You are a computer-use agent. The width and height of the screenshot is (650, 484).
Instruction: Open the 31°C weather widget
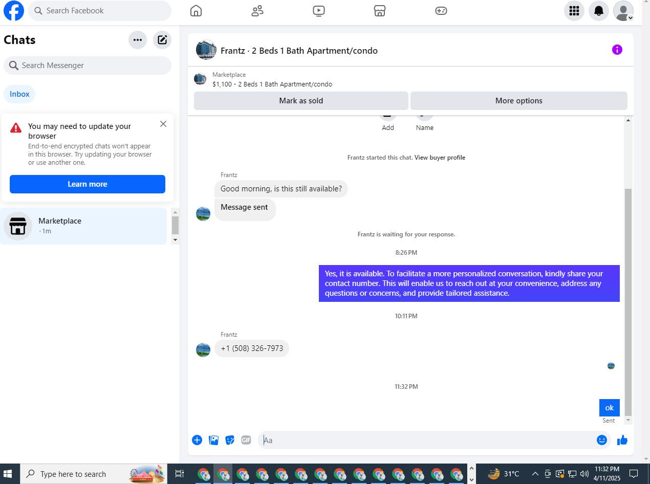tap(504, 474)
